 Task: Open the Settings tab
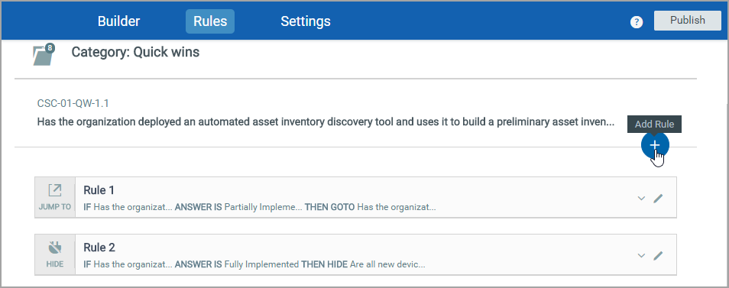[x=306, y=21]
